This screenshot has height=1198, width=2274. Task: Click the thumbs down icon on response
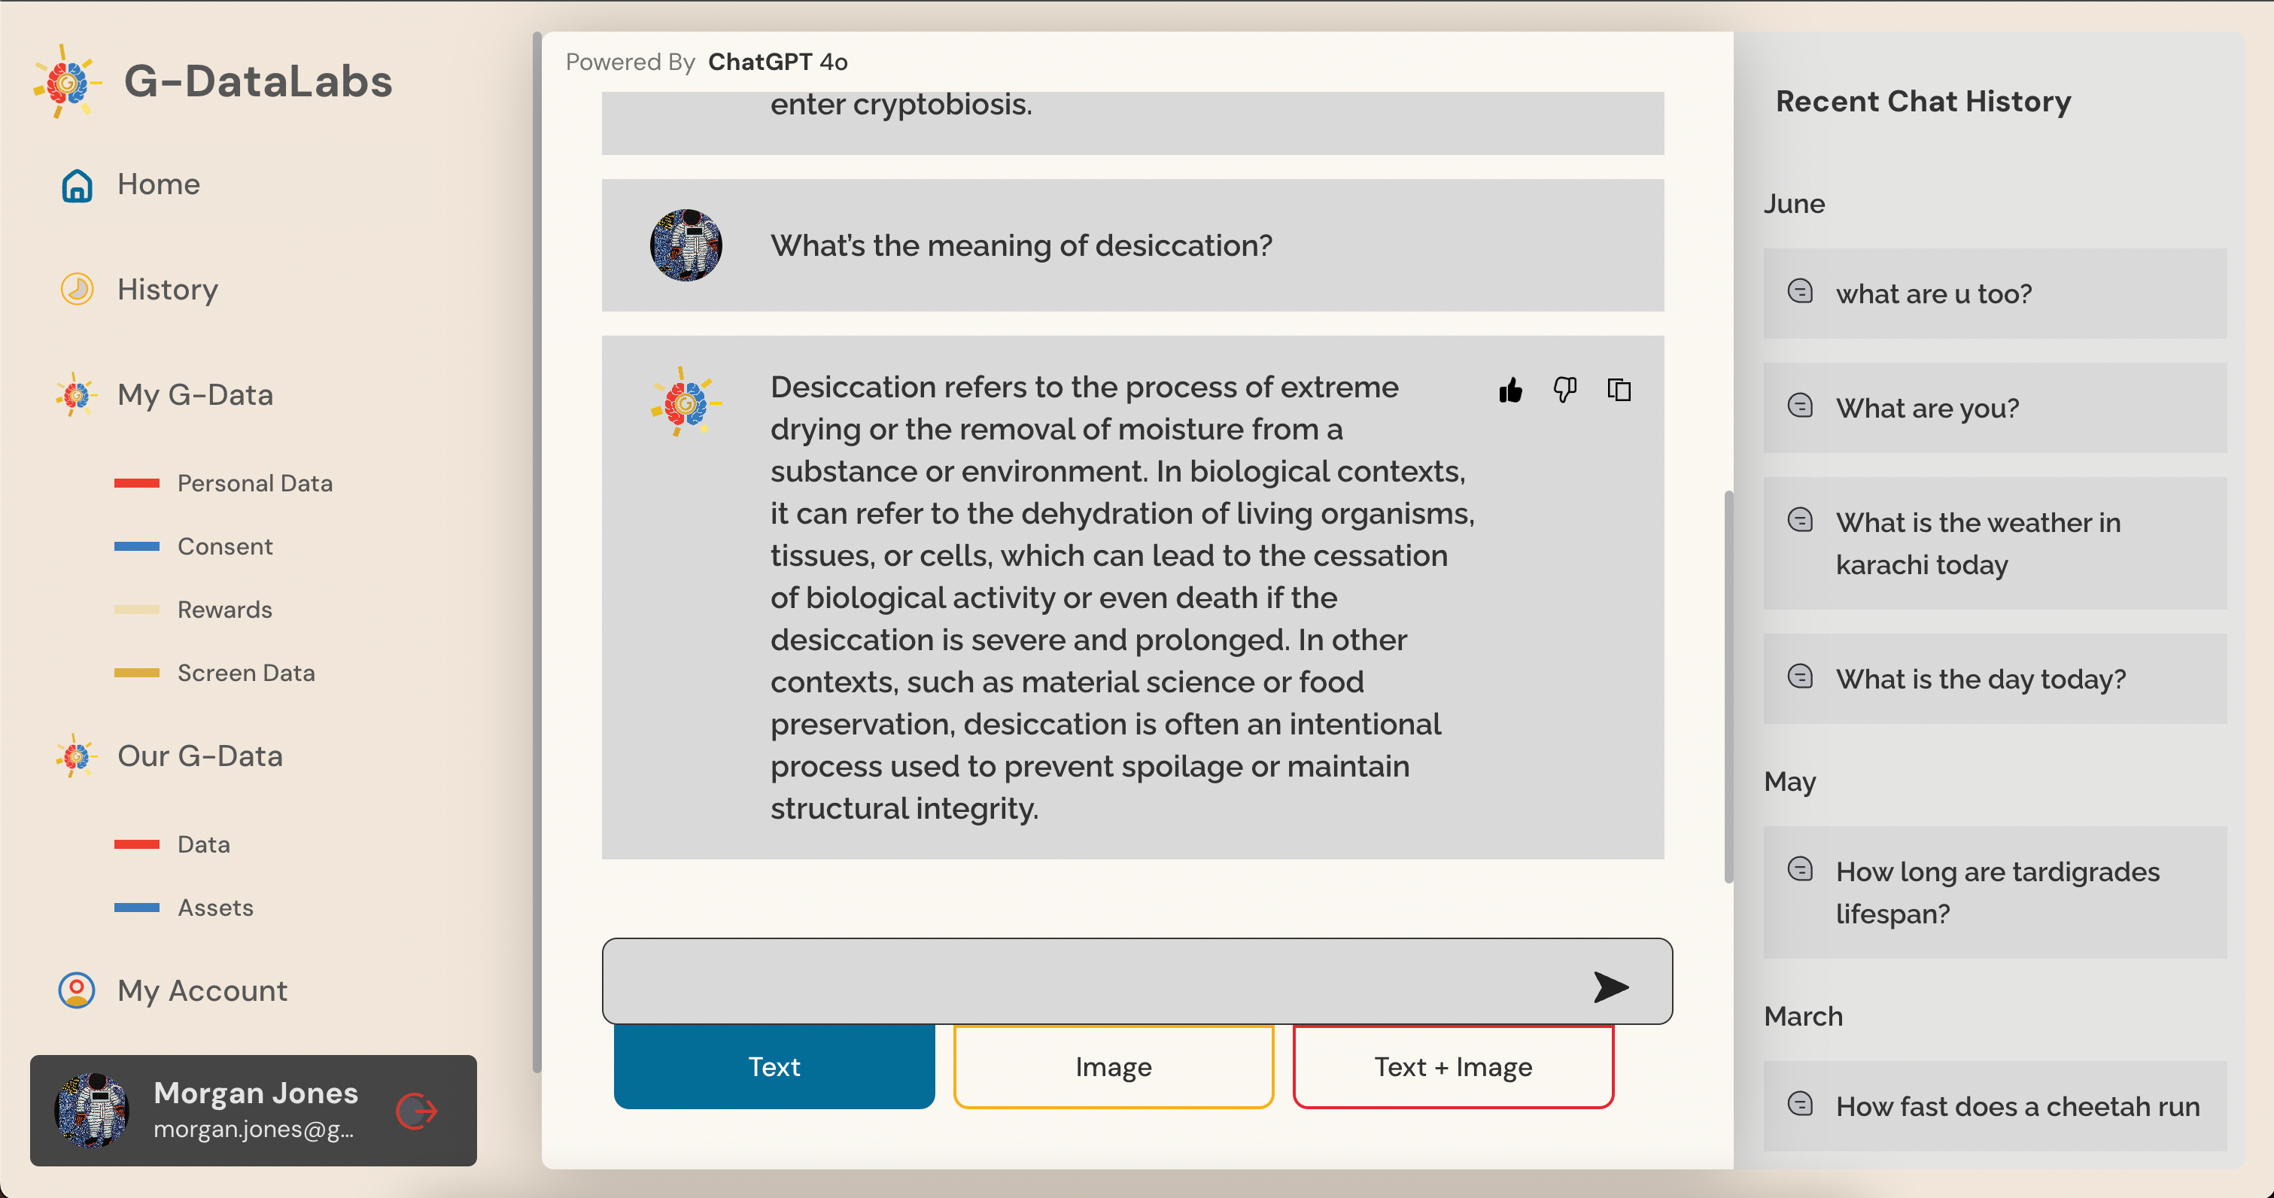pos(1565,389)
